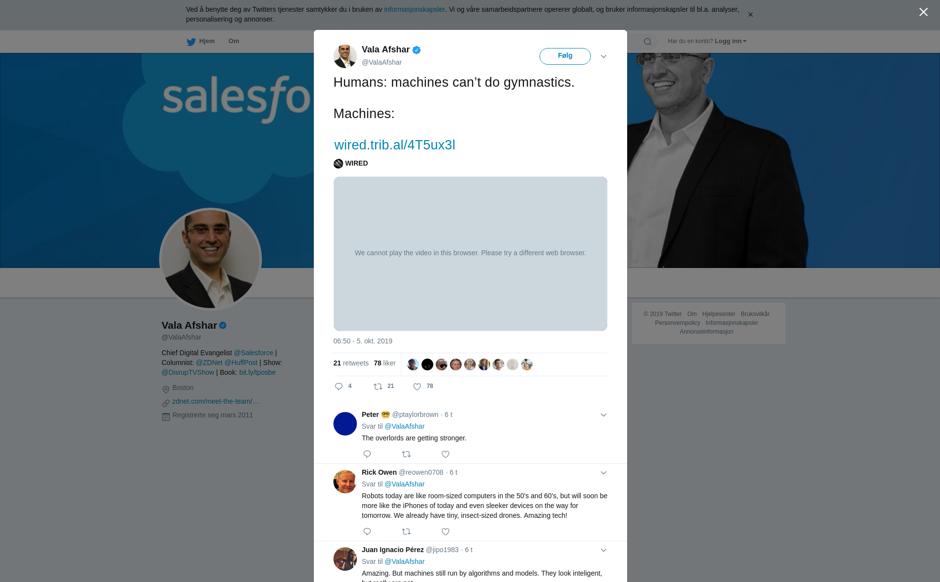The width and height of the screenshot is (940, 582).
Task: Expand the options chevron next to Følg
Action: coord(604,56)
